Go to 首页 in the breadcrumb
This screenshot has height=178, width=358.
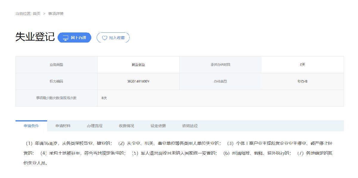coord(37,14)
